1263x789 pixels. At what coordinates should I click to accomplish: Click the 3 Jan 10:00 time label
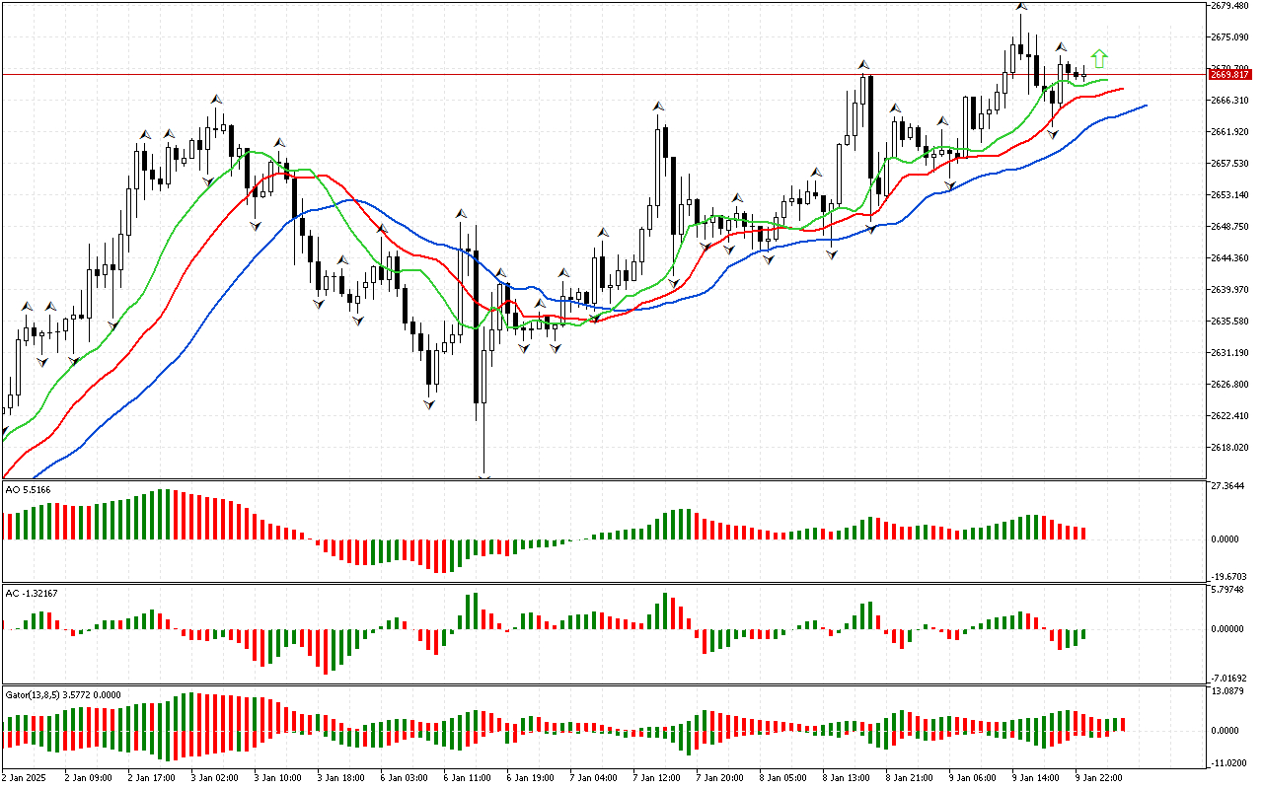click(x=276, y=778)
